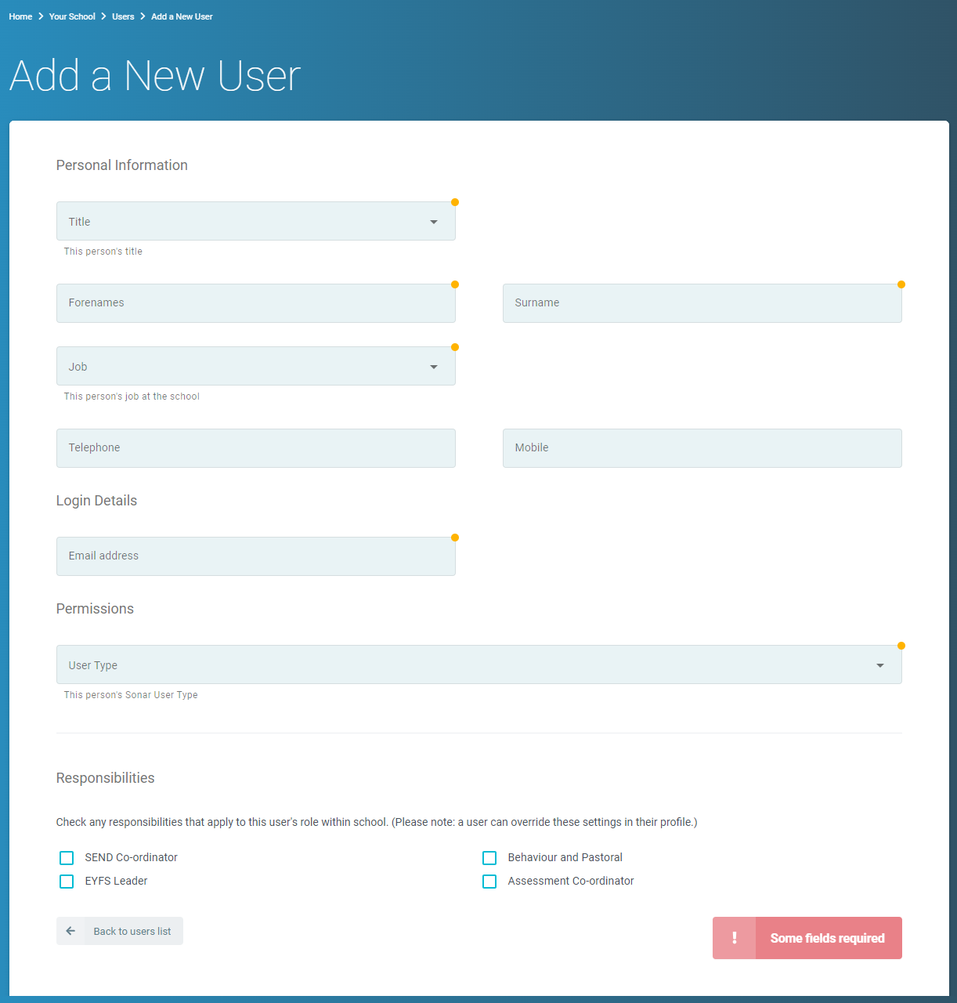
Task: Open the Title selection field
Action: [x=256, y=221]
